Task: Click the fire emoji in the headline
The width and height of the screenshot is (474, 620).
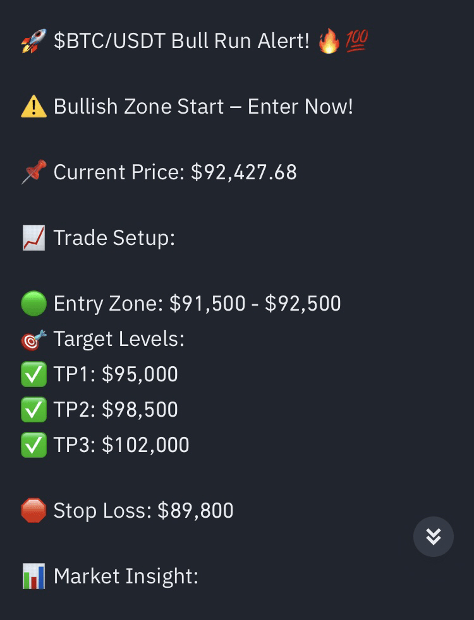Action: (328, 42)
